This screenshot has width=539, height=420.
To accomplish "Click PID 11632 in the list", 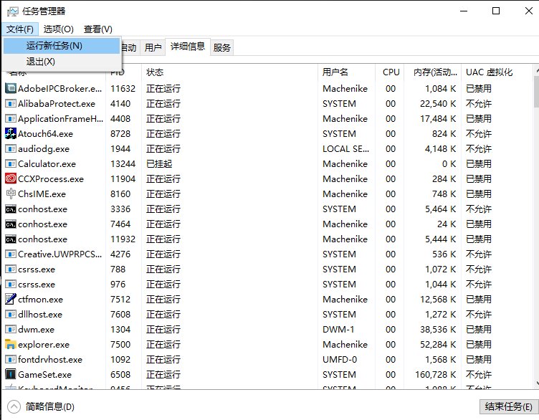I will click(x=123, y=89).
